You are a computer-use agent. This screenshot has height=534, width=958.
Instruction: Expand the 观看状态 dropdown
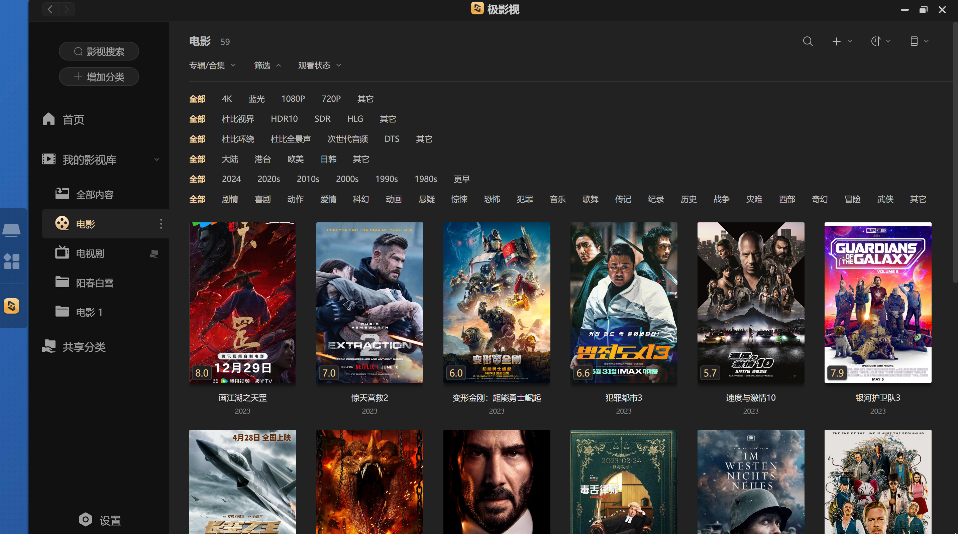pos(319,66)
